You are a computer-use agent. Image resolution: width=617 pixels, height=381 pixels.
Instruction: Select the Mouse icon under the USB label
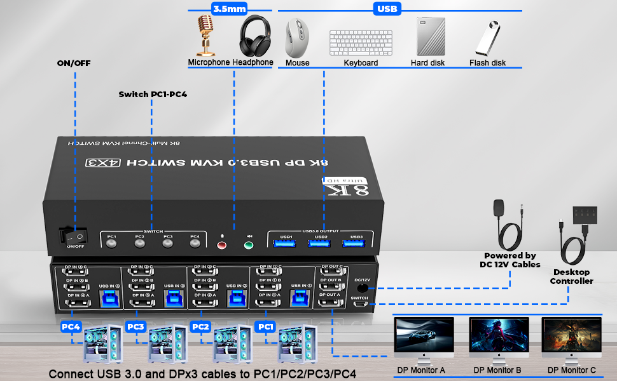296,38
